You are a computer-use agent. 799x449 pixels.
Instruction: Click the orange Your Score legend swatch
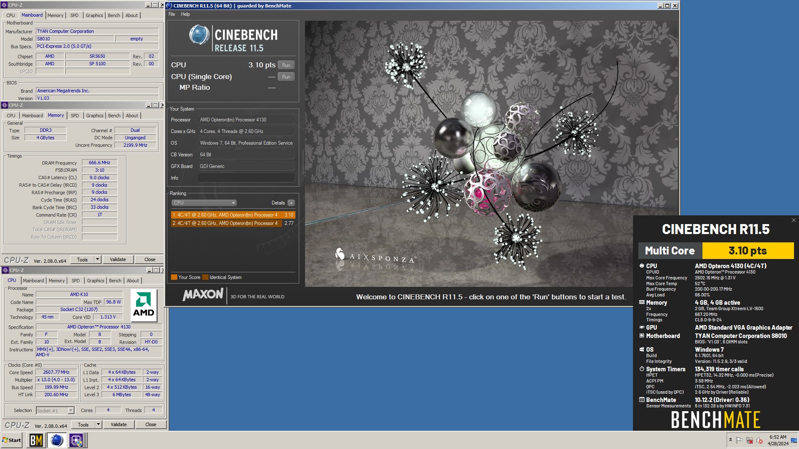pyautogui.click(x=174, y=277)
